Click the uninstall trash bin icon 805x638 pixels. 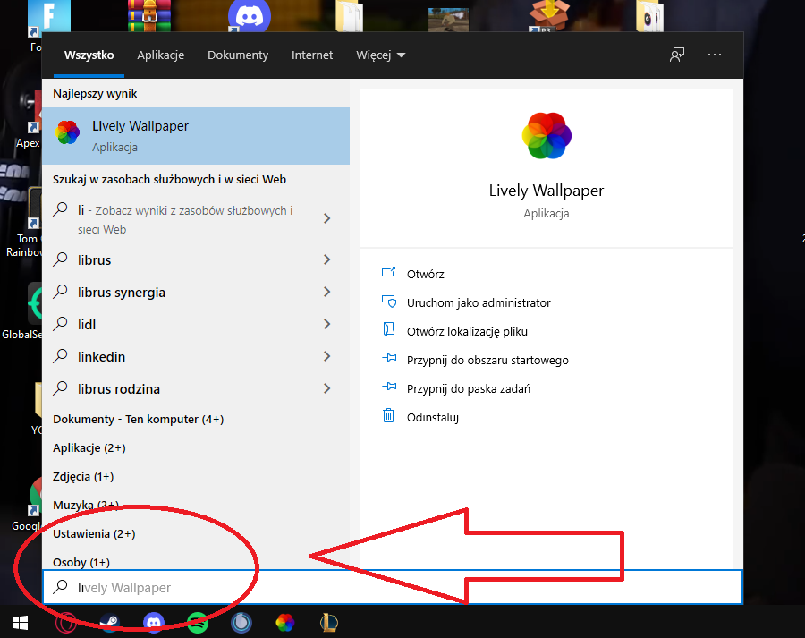[x=389, y=415]
